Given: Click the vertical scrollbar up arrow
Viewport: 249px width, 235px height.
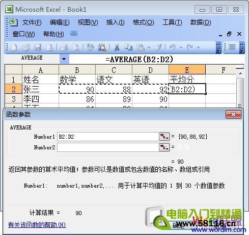Looking at the screenshot, I should point(240,73).
